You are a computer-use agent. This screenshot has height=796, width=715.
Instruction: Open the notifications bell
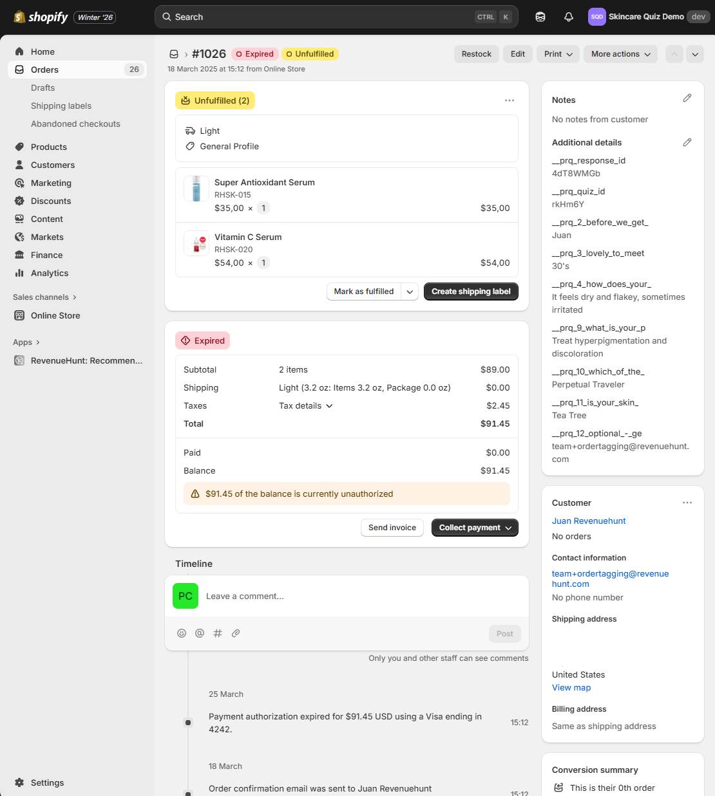(569, 17)
